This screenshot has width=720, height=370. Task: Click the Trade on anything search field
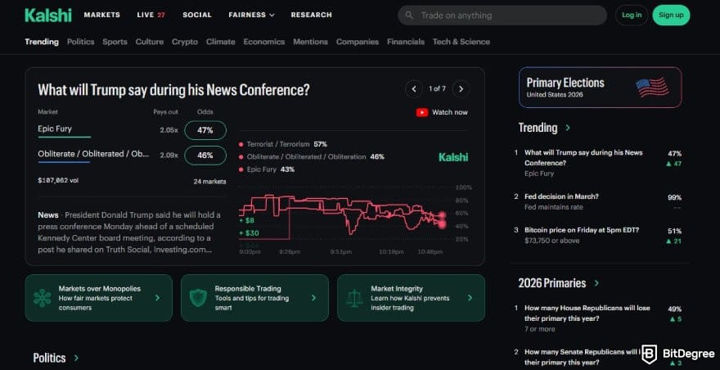502,16
